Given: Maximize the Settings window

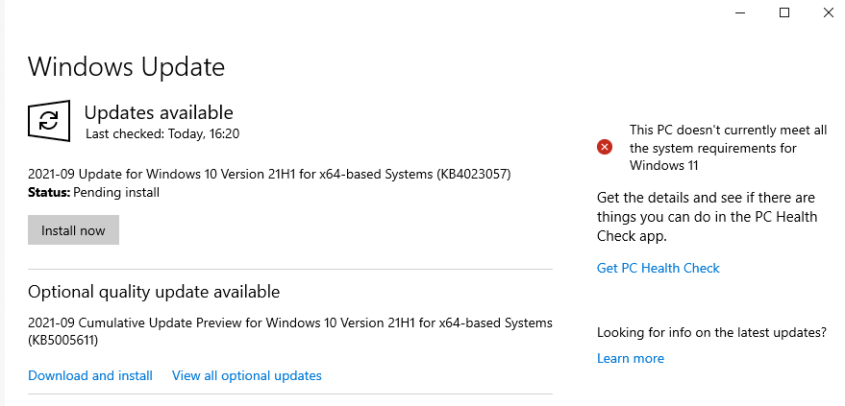Looking at the screenshot, I should (784, 12).
